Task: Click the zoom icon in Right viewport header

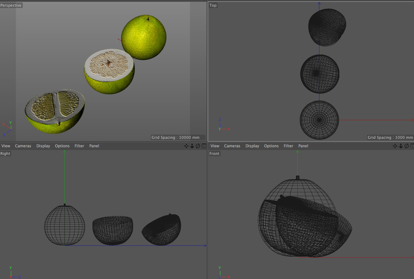Action: (x=192, y=146)
